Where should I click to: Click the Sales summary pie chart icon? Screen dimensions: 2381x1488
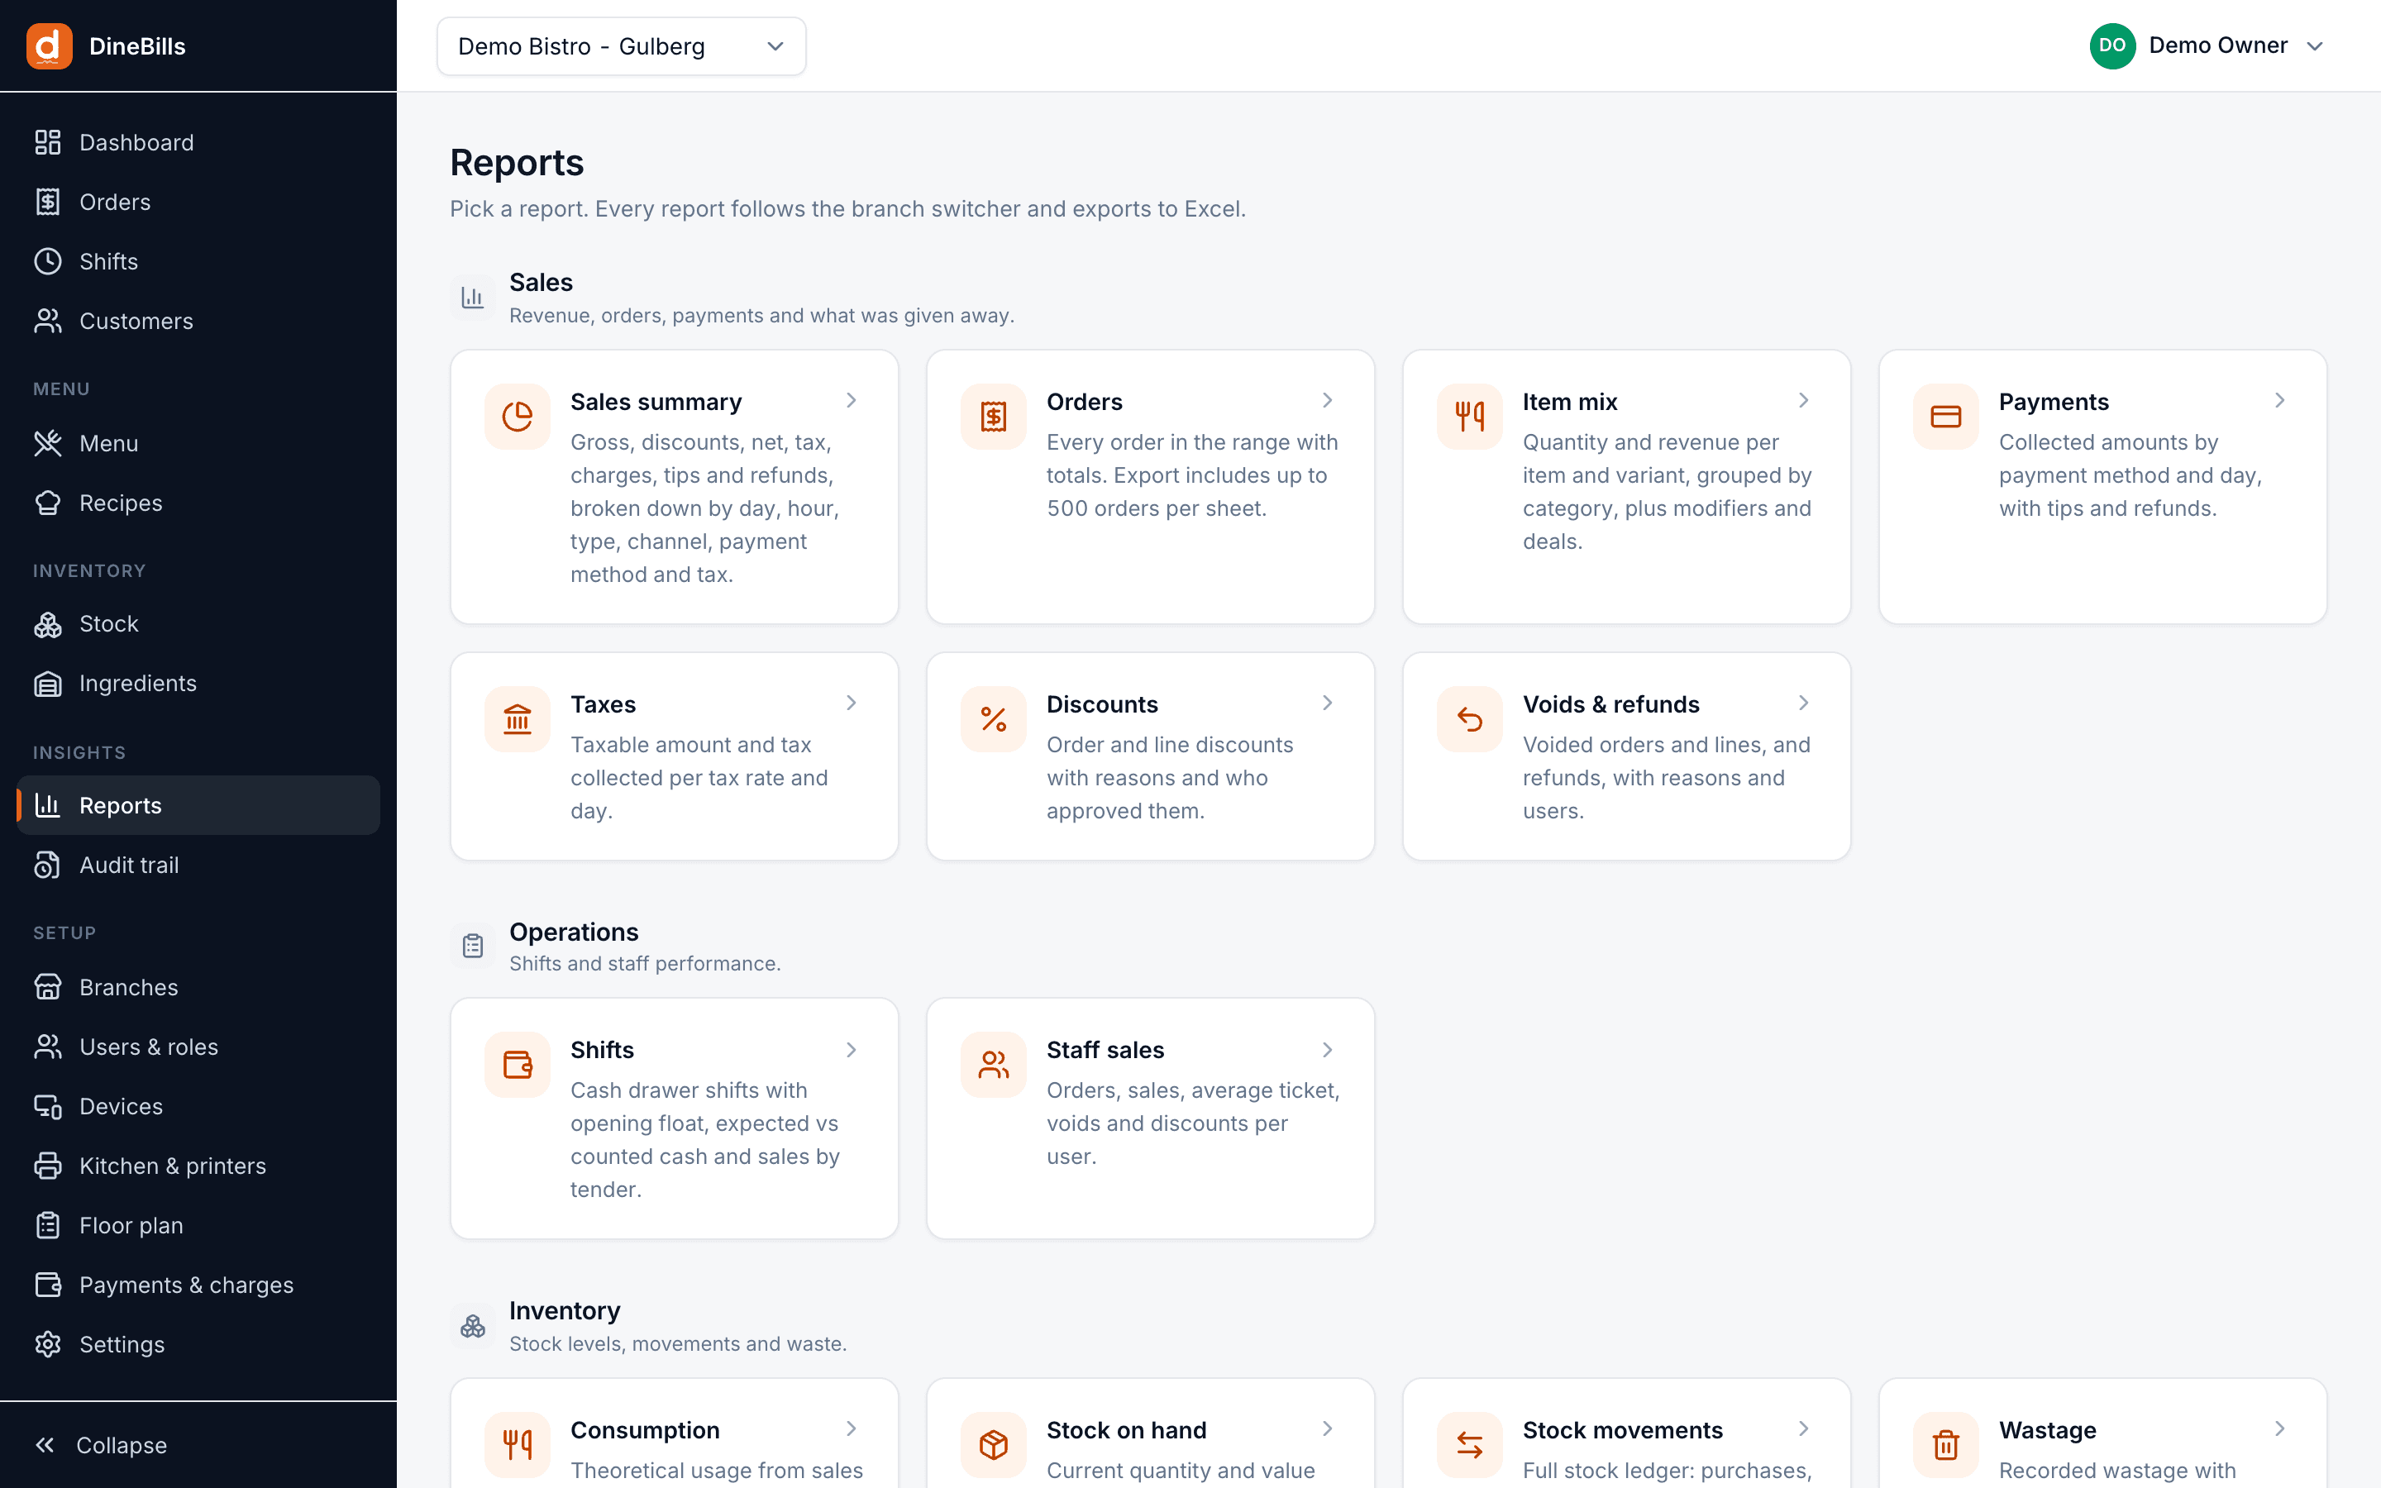518,417
